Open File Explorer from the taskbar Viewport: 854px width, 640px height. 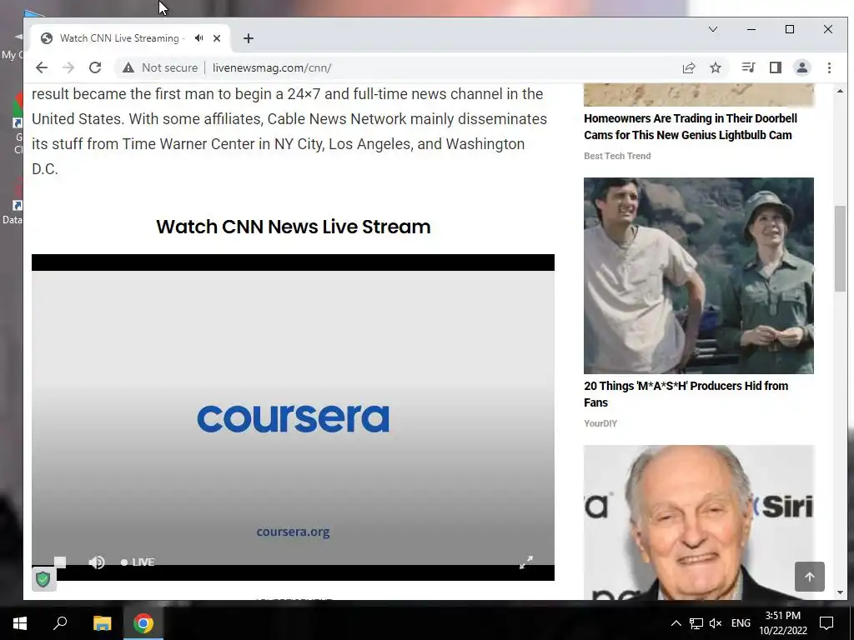tap(102, 623)
